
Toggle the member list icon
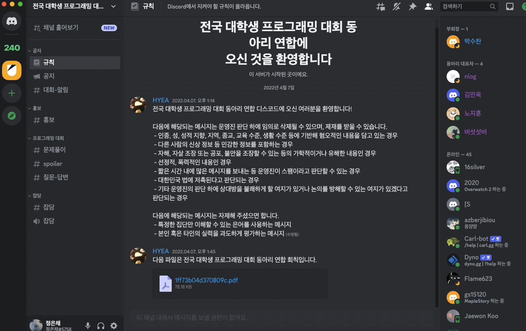tap(428, 6)
